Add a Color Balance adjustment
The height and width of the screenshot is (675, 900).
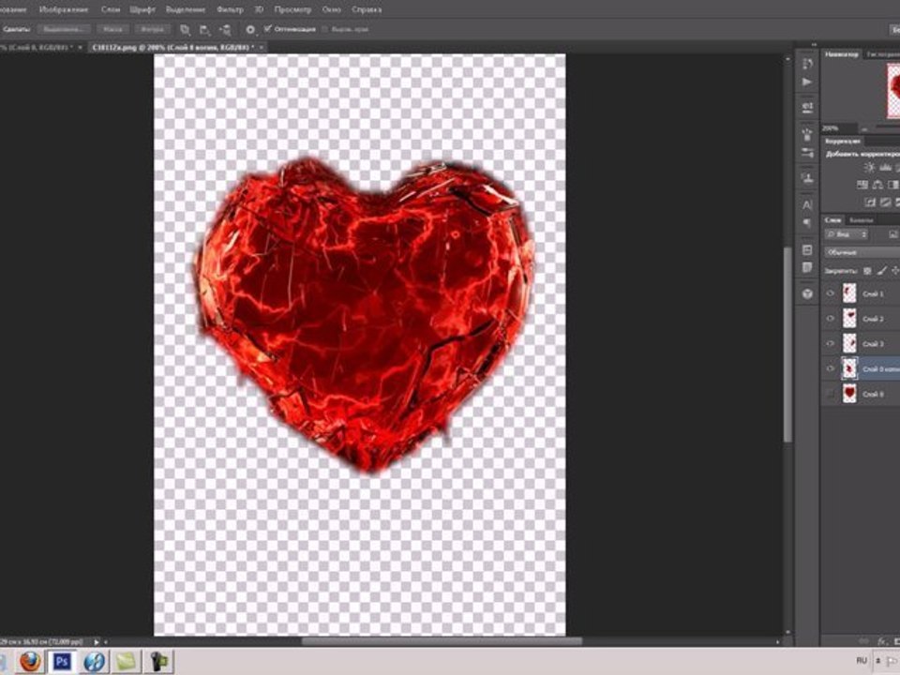(877, 185)
